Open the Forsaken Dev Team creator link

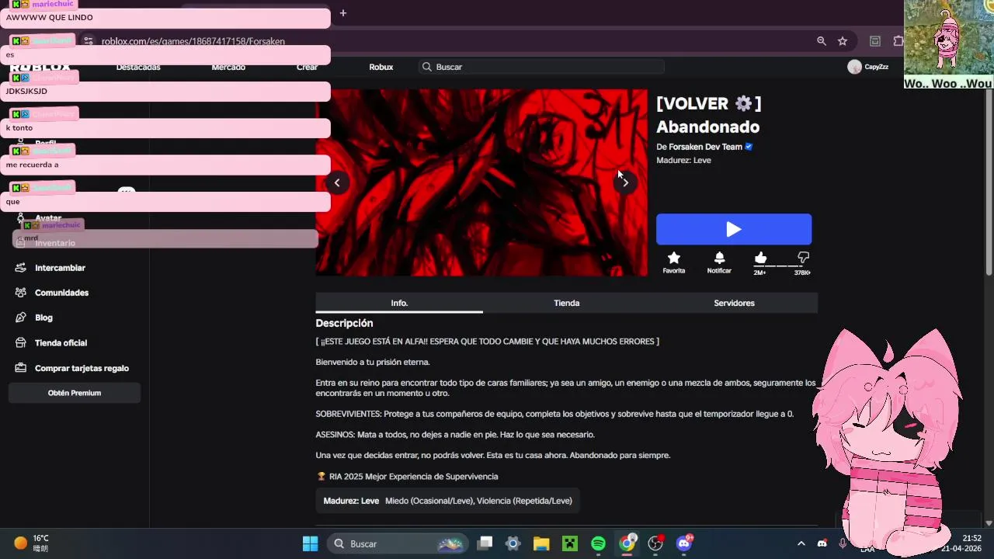705,147
